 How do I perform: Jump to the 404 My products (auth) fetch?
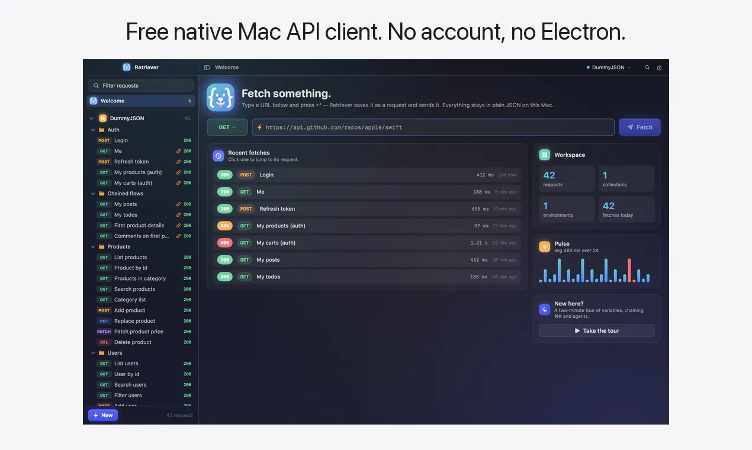367,226
